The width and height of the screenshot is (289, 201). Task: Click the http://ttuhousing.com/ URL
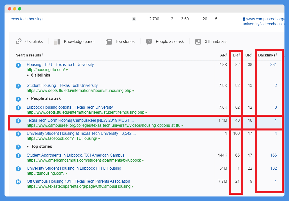point(46,173)
